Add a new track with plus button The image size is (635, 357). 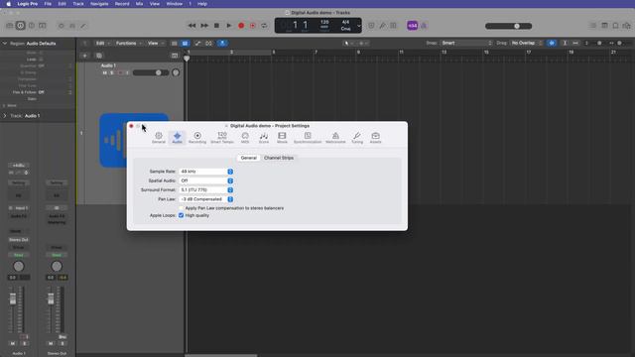84,56
